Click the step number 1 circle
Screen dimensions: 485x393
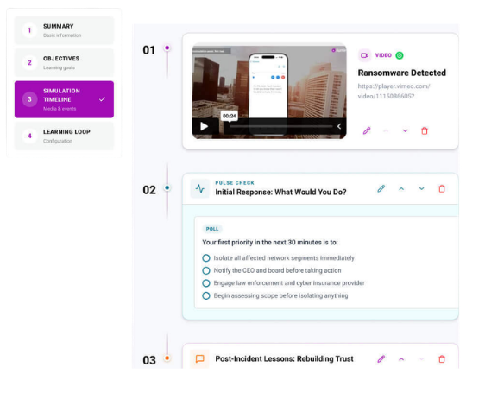point(29,30)
